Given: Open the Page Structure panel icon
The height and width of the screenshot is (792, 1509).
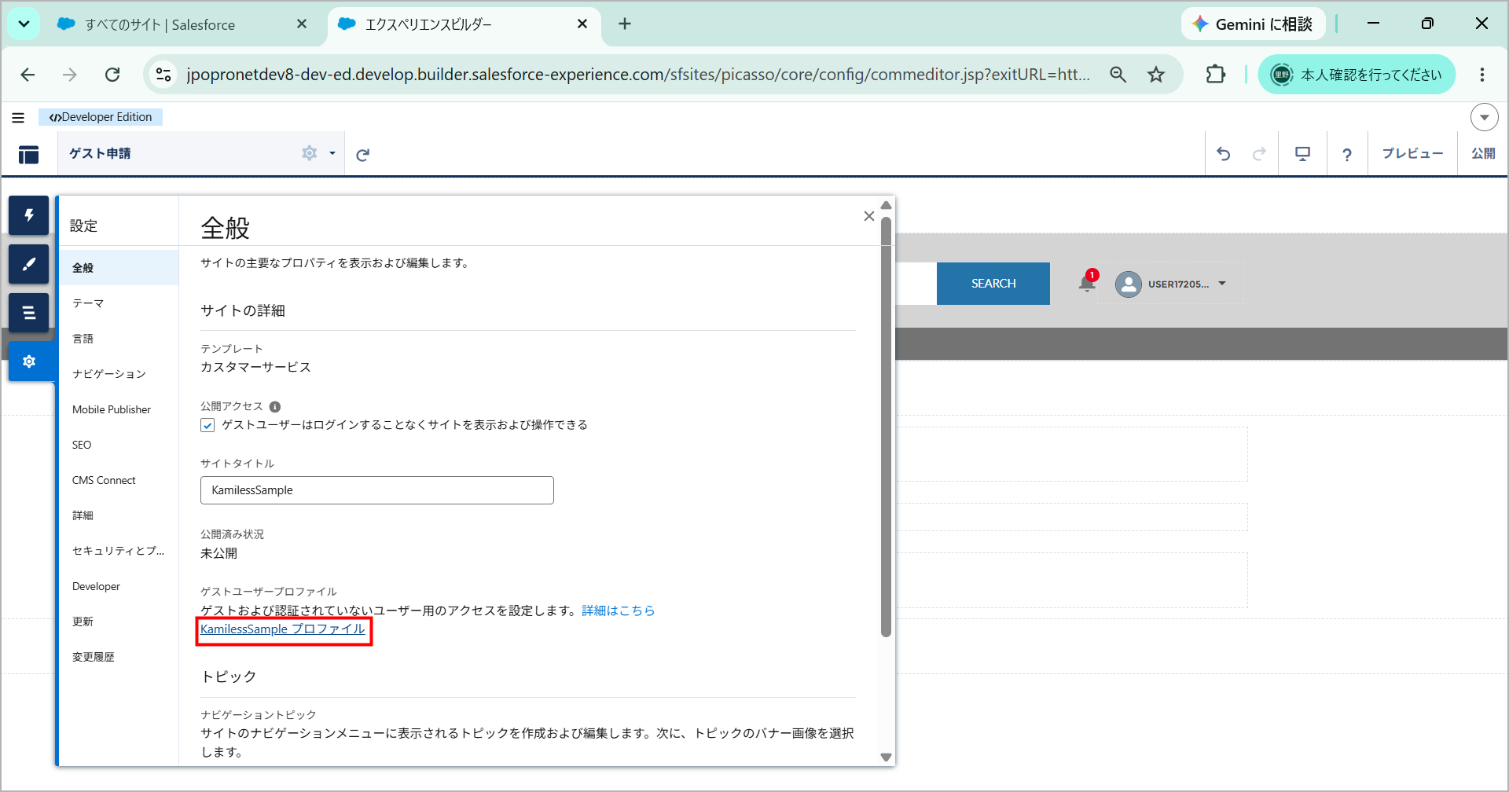Looking at the screenshot, I should tap(29, 313).
